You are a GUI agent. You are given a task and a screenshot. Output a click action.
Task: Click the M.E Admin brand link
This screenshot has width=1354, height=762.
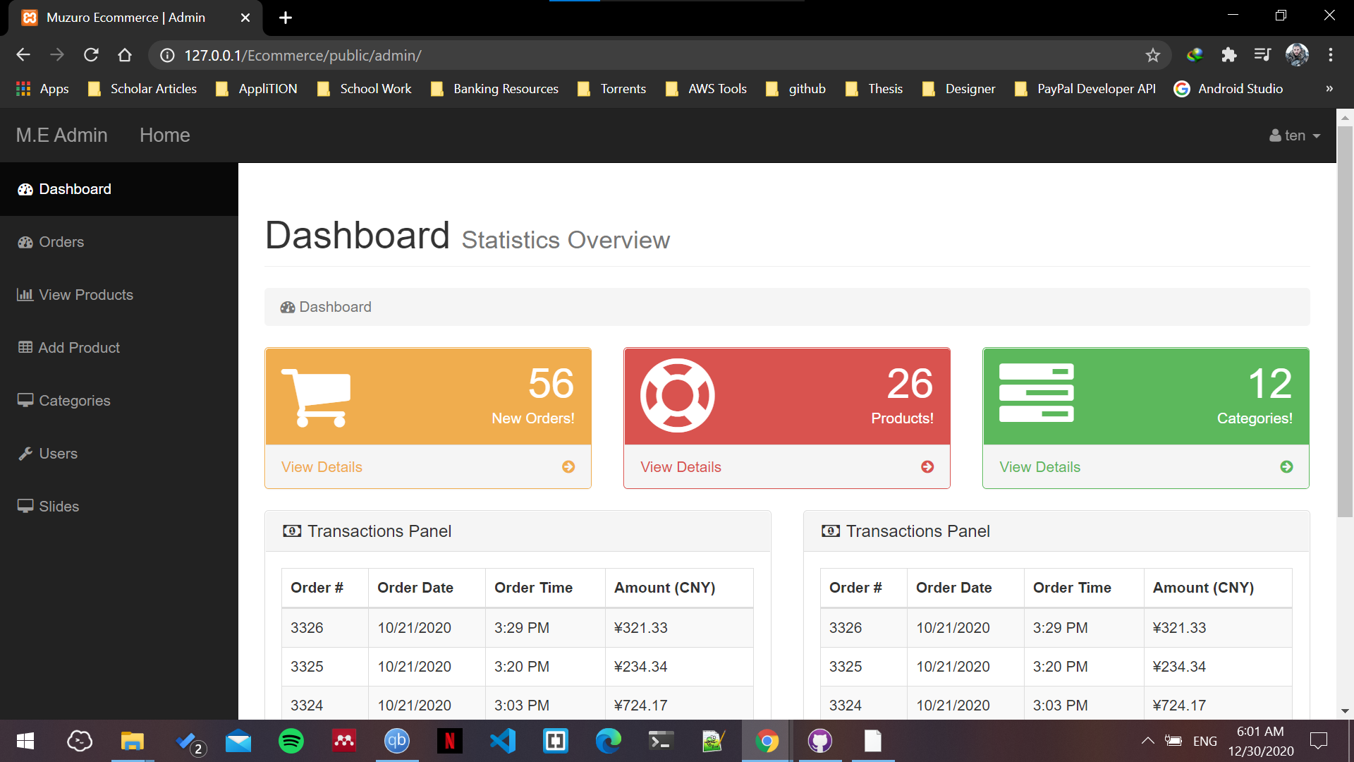tap(62, 135)
